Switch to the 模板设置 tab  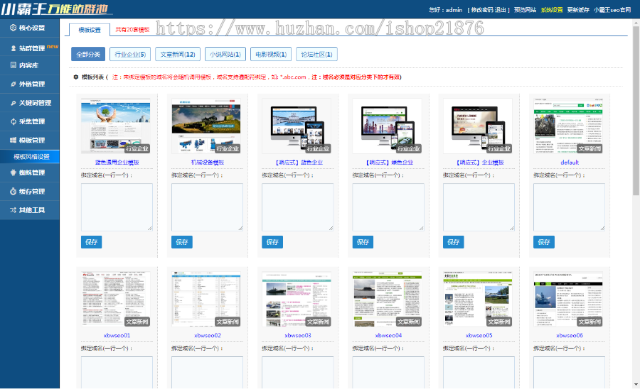coord(90,30)
